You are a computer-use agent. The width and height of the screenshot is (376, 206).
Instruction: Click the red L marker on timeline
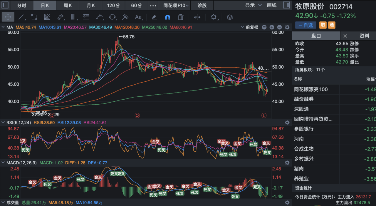(264, 115)
